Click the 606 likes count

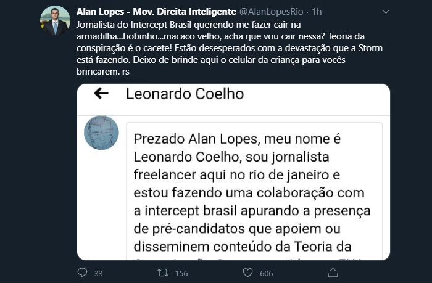[x=267, y=273]
